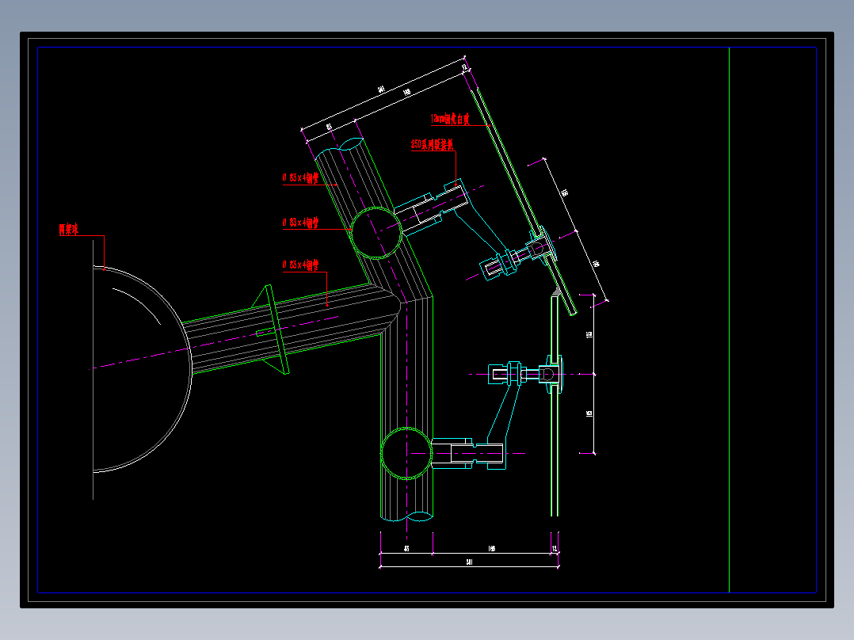Pick the vertical 115 dimension text
This screenshot has width=854, height=640.
coord(589,334)
